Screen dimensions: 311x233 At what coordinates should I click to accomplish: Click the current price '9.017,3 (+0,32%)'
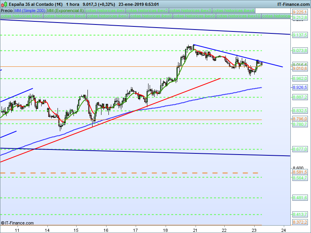[x=99, y=4]
